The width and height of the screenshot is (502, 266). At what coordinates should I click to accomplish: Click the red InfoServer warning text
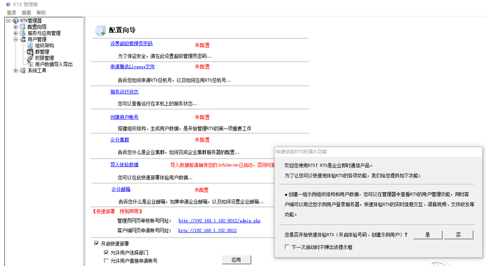pos(222,165)
